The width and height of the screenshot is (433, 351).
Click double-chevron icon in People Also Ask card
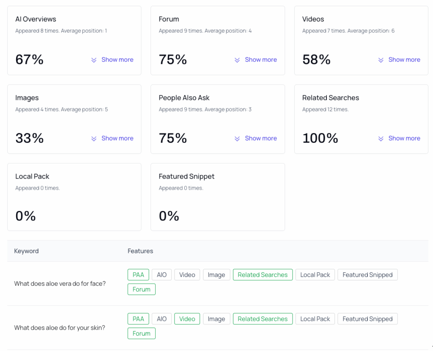point(237,138)
